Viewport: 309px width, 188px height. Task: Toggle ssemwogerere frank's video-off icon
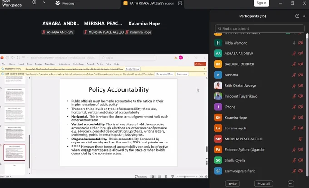(300, 171)
